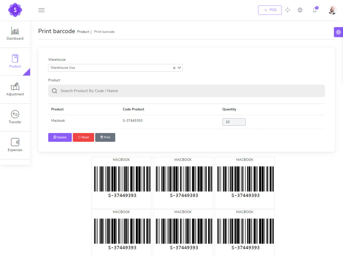Image resolution: width=343 pixels, height=257 pixels.
Task: Click the Macbook product cell
Action: point(58,121)
